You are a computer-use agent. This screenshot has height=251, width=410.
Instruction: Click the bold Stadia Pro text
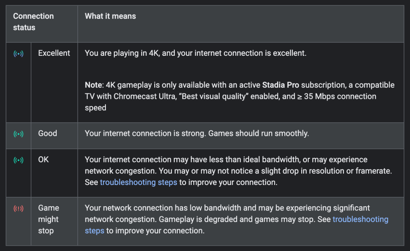point(280,85)
